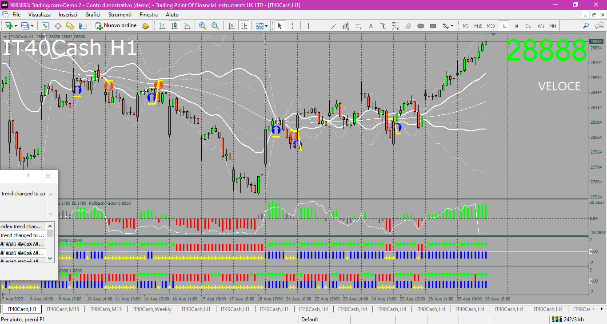This screenshot has width=607, height=324.
Task: Open the chat bubbles icon
Action: 599,26
